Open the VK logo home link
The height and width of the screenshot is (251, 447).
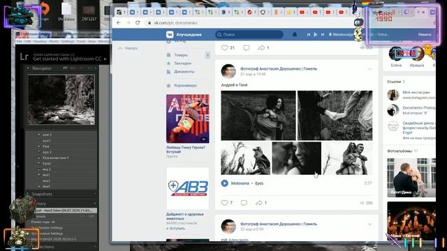click(x=170, y=34)
